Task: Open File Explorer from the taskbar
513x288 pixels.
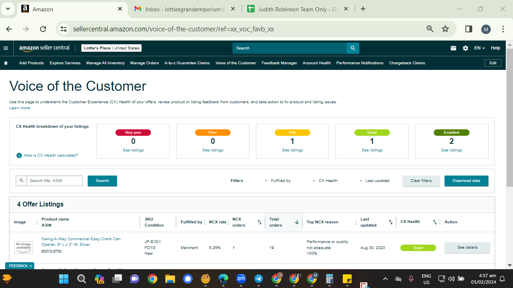Action: [170, 279]
